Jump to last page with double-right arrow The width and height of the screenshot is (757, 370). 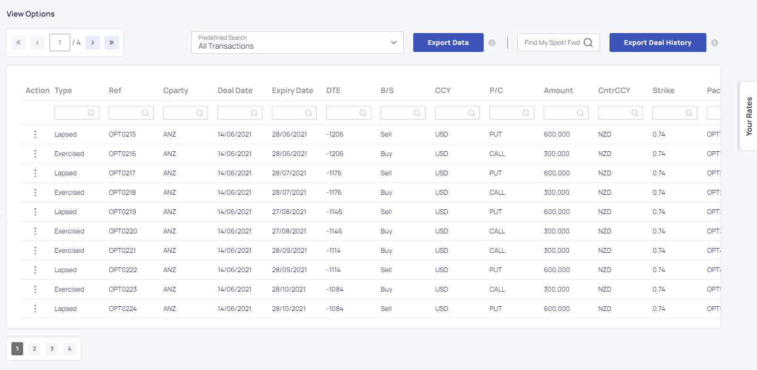[112, 43]
